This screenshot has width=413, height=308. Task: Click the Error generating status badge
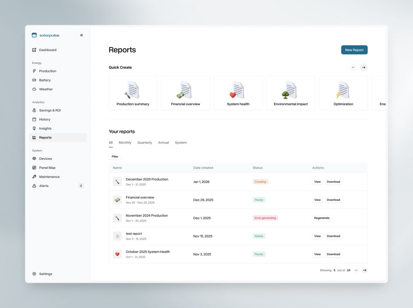[x=265, y=218]
